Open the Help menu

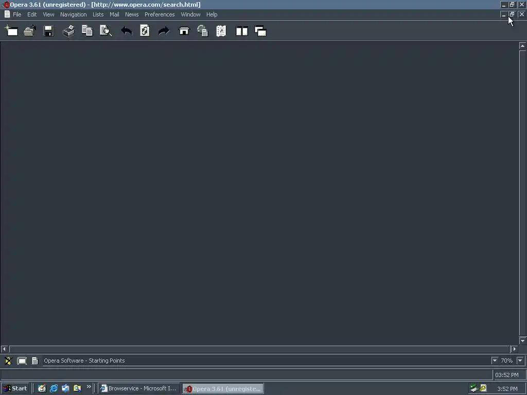pos(212,14)
